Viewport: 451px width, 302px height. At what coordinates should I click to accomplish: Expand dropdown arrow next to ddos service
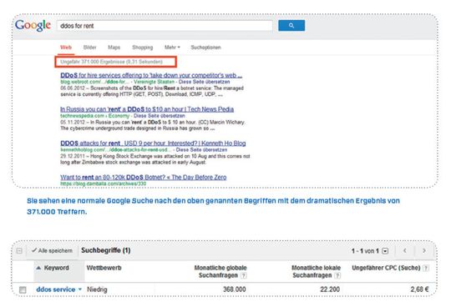[80, 289]
